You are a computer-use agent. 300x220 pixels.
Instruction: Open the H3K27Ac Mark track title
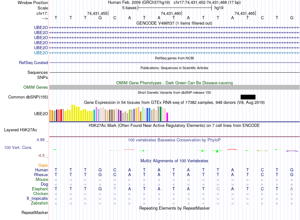point(174,126)
